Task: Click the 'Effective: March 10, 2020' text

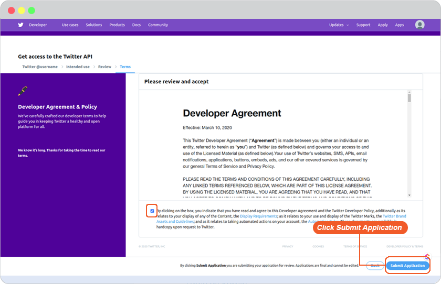Action: pos(207,128)
